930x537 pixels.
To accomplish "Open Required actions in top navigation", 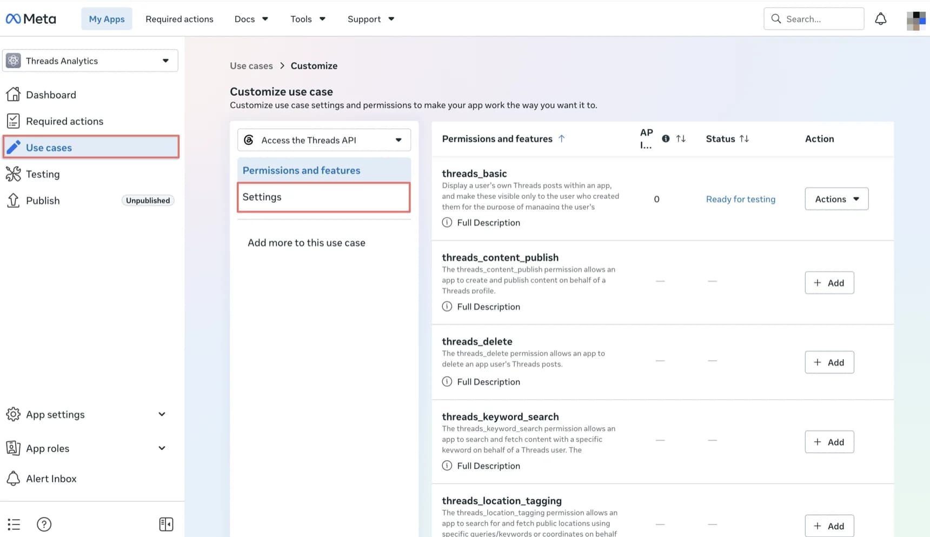I will tap(180, 19).
